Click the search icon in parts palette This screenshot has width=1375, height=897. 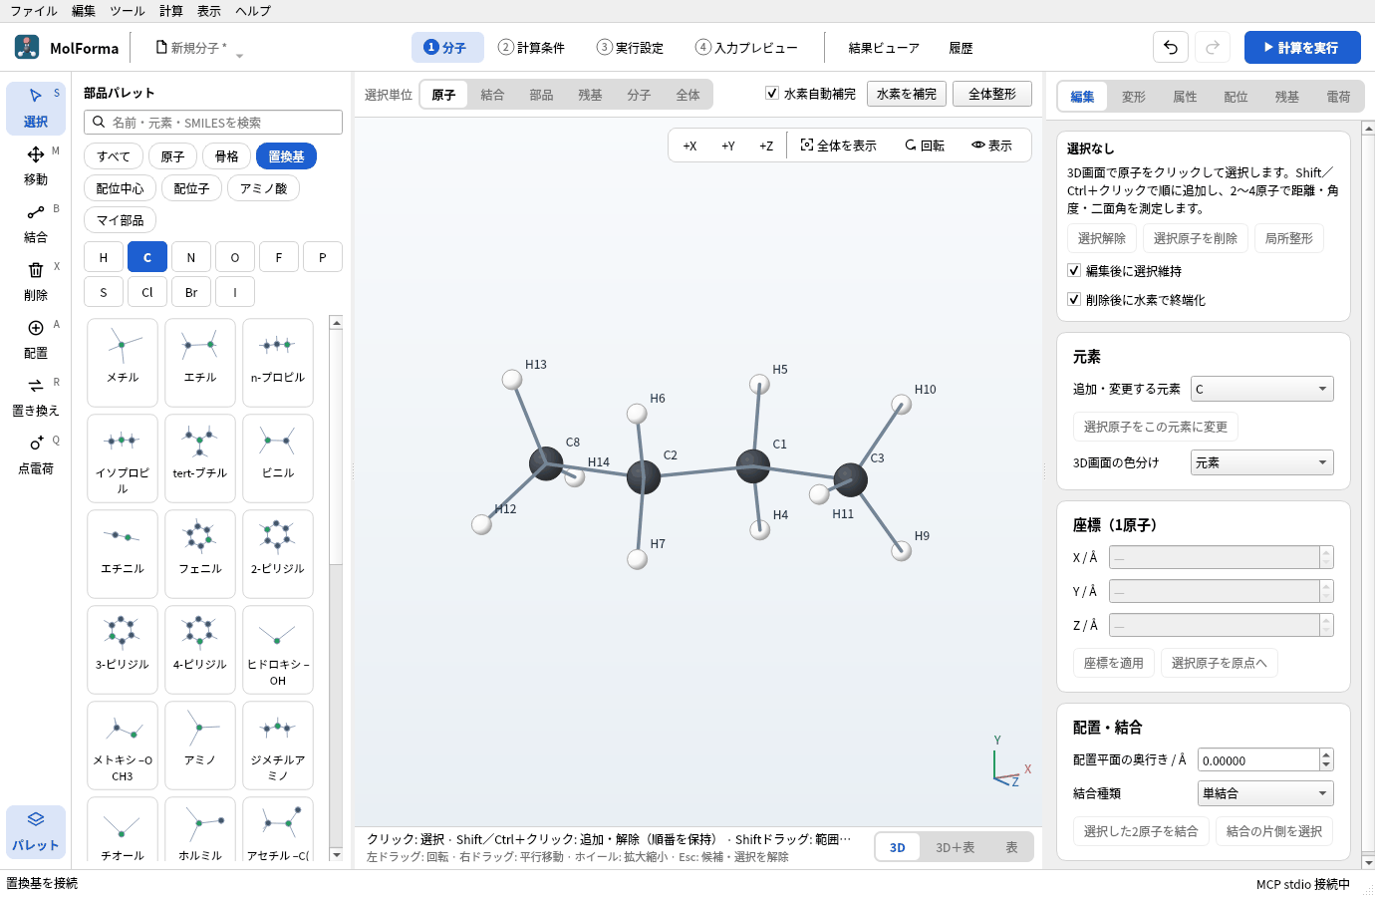click(x=99, y=123)
